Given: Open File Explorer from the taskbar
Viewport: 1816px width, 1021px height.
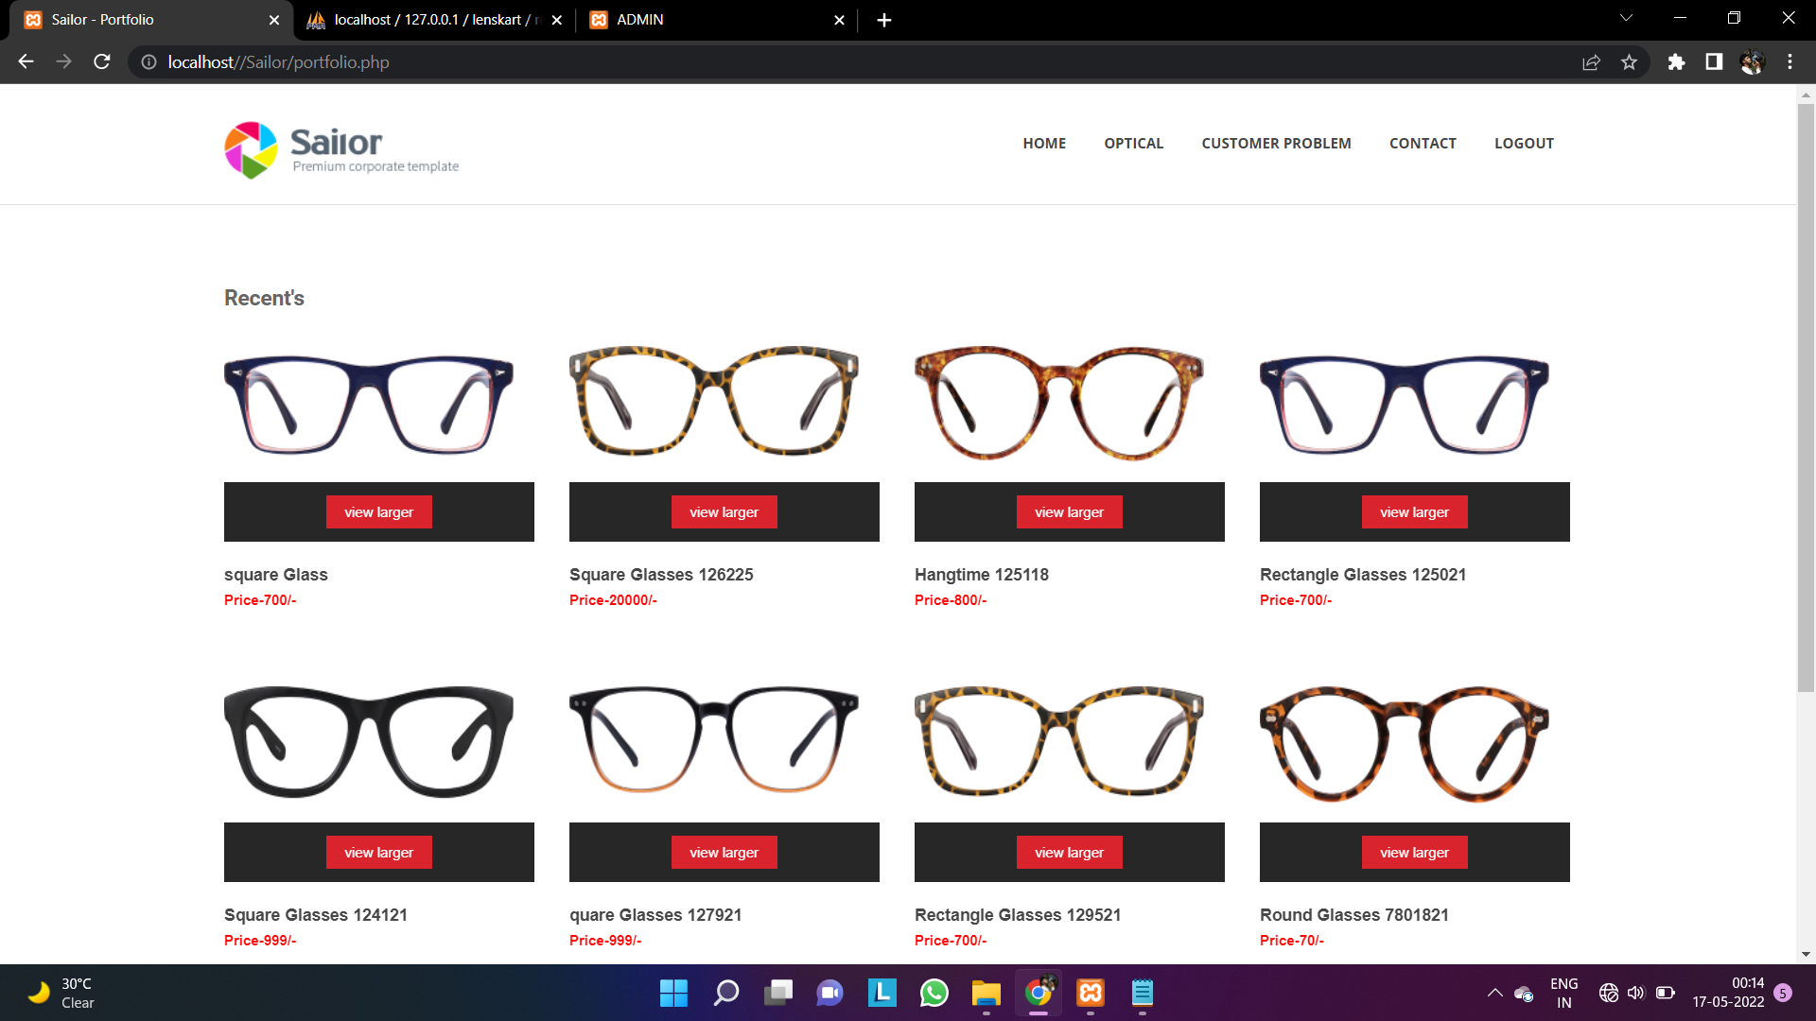Looking at the screenshot, I should 986,993.
